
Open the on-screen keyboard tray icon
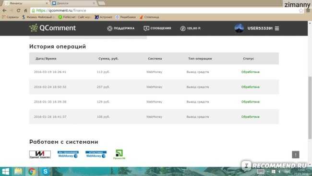[x=261, y=171]
